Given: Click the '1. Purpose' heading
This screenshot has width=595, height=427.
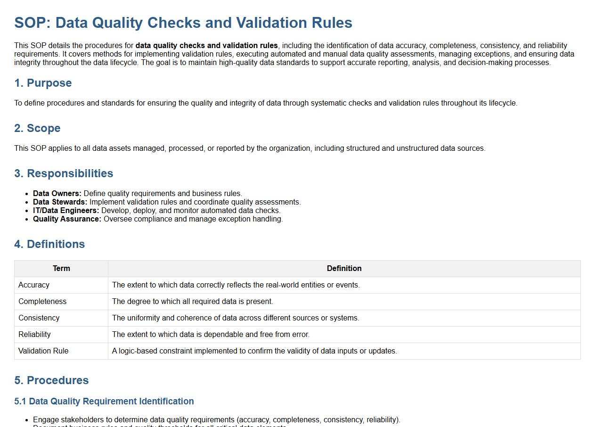Looking at the screenshot, I should pyautogui.click(x=43, y=83).
